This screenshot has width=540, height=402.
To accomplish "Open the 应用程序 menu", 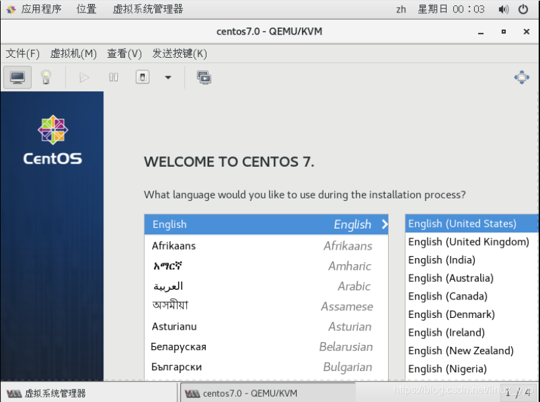I will [x=41, y=9].
